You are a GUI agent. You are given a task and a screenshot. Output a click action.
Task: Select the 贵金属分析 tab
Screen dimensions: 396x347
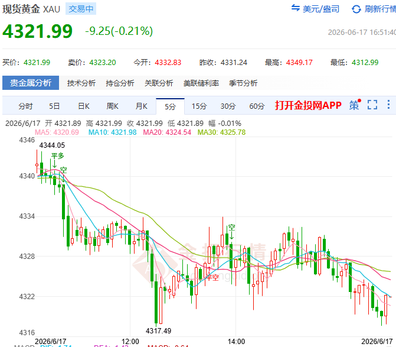click(31, 83)
